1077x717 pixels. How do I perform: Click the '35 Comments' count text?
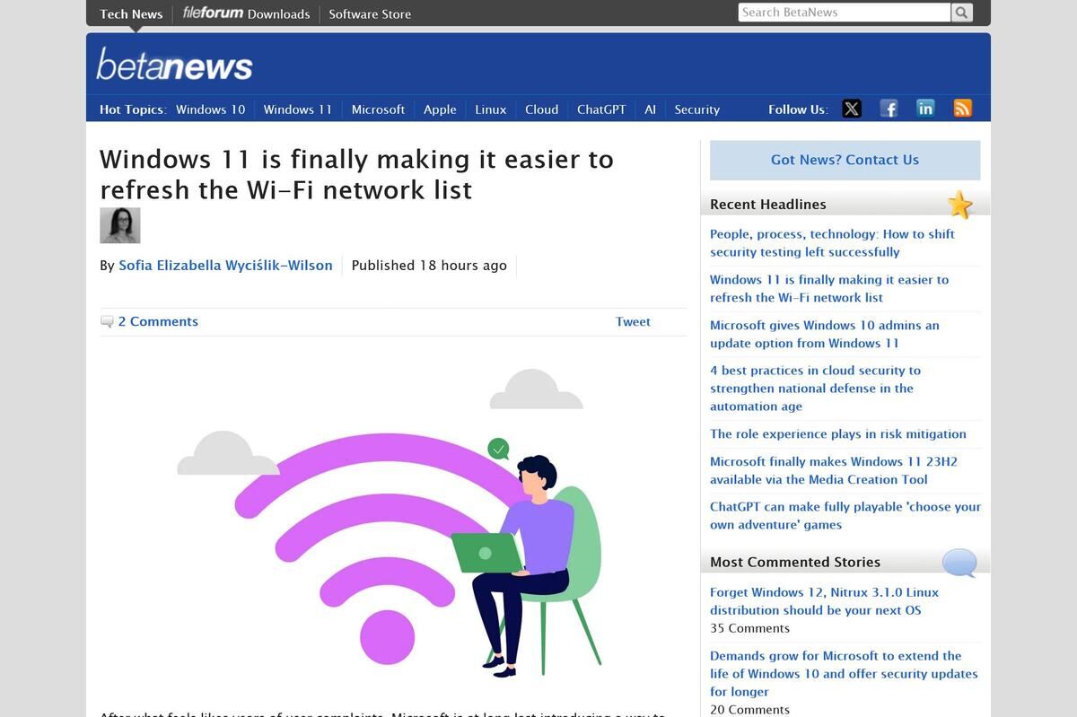tap(750, 628)
